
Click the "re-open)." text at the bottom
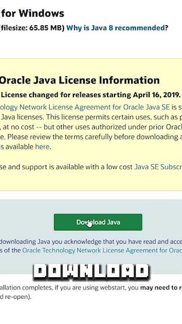point(15,297)
